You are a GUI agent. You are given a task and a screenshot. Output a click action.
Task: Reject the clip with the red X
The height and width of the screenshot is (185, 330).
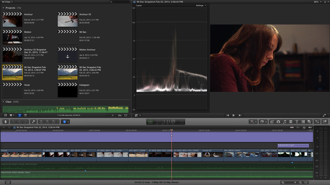tap(26, 122)
